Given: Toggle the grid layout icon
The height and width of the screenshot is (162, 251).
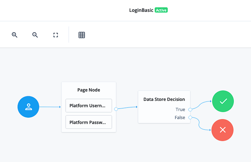Looking at the screenshot, I should [x=82, y=35].
